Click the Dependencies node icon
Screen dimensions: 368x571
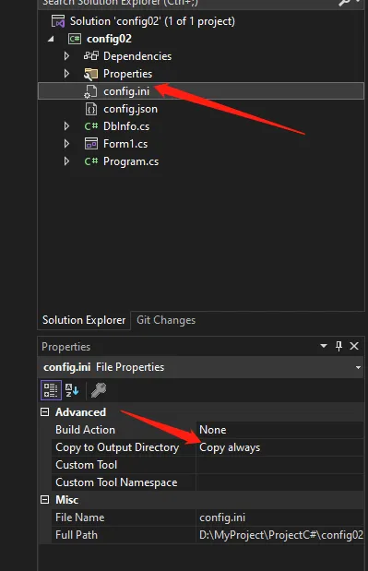[91, 55]
